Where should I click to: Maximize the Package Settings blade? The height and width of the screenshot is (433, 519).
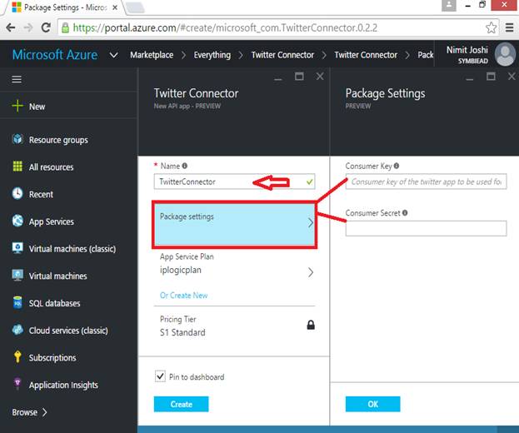coord(491,77)
